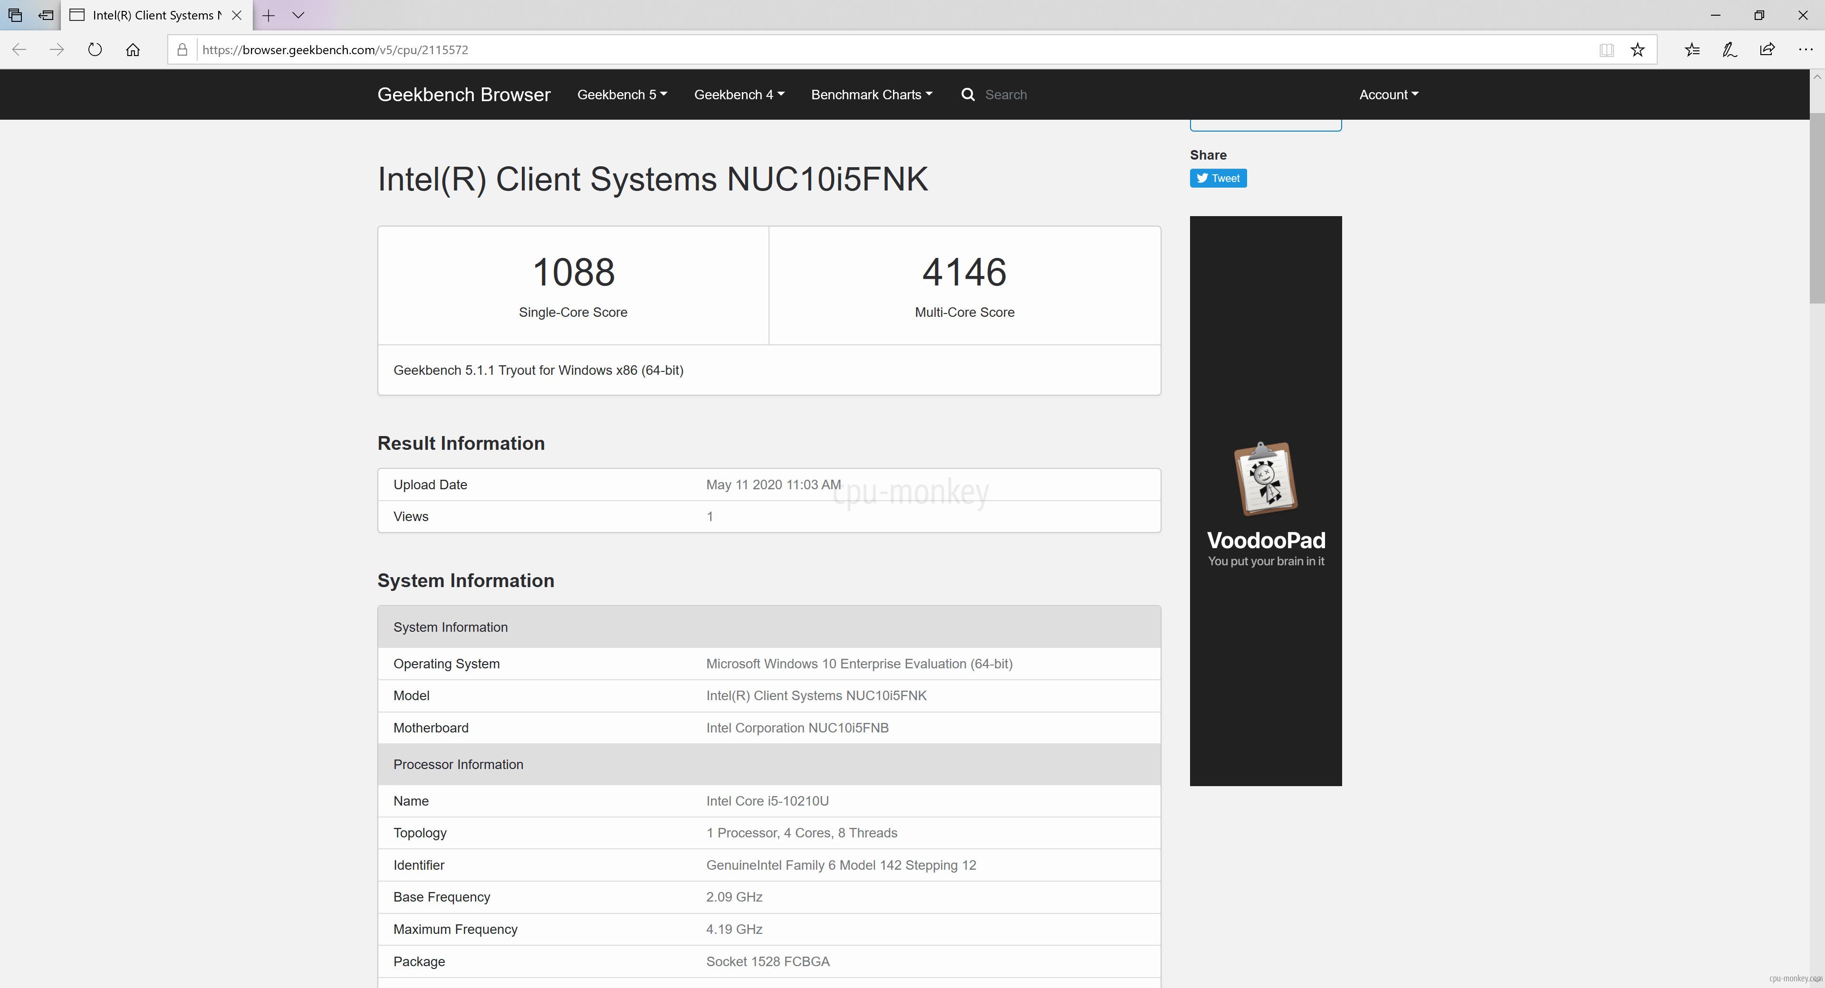Reload the page with Refresh icon
The height and width of the screenshot is (988, 1825).
tap(95, 49)
